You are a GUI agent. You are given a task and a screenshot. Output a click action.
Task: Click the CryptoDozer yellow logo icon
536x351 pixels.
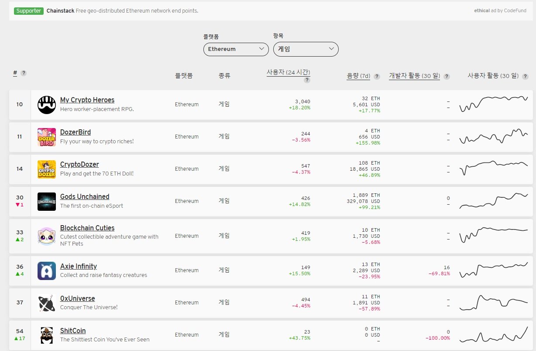pyautogui.click(x=47, y=169)
